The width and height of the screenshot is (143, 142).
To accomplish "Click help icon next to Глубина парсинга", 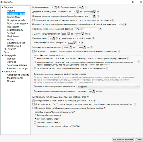I will 58,7.
